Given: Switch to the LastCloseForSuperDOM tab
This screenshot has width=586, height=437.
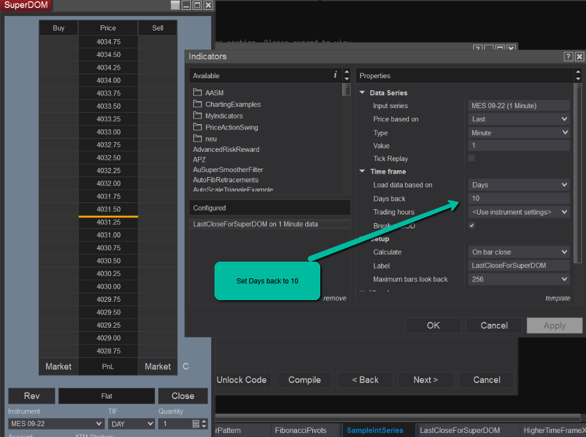Looking at the screenshot, I should click(x=459, y=430).
